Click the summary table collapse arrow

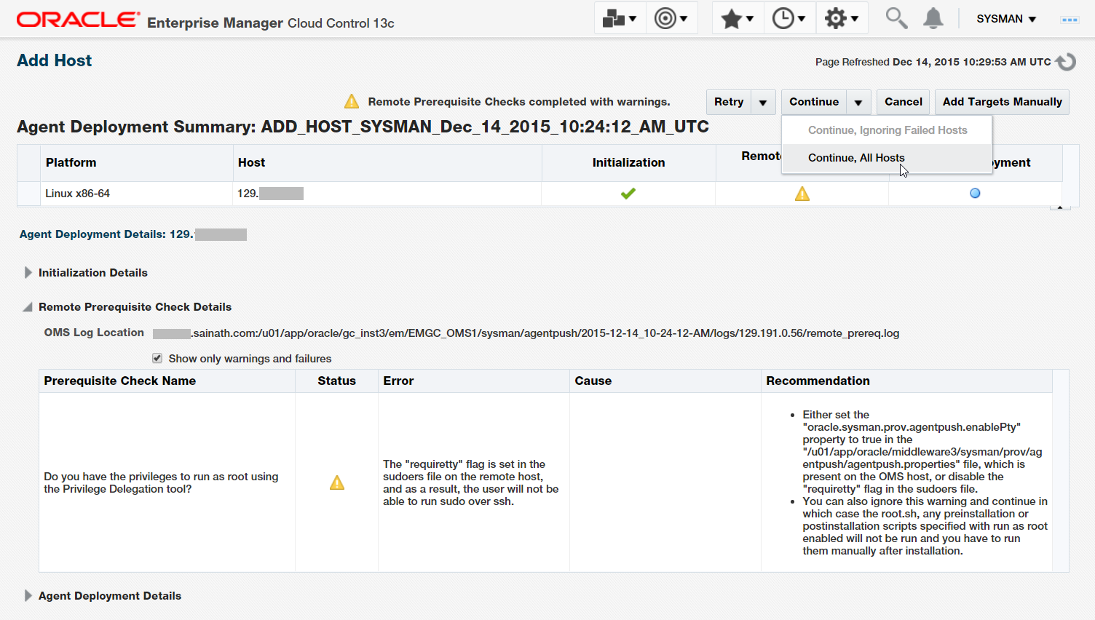[x=1060, y=207]
